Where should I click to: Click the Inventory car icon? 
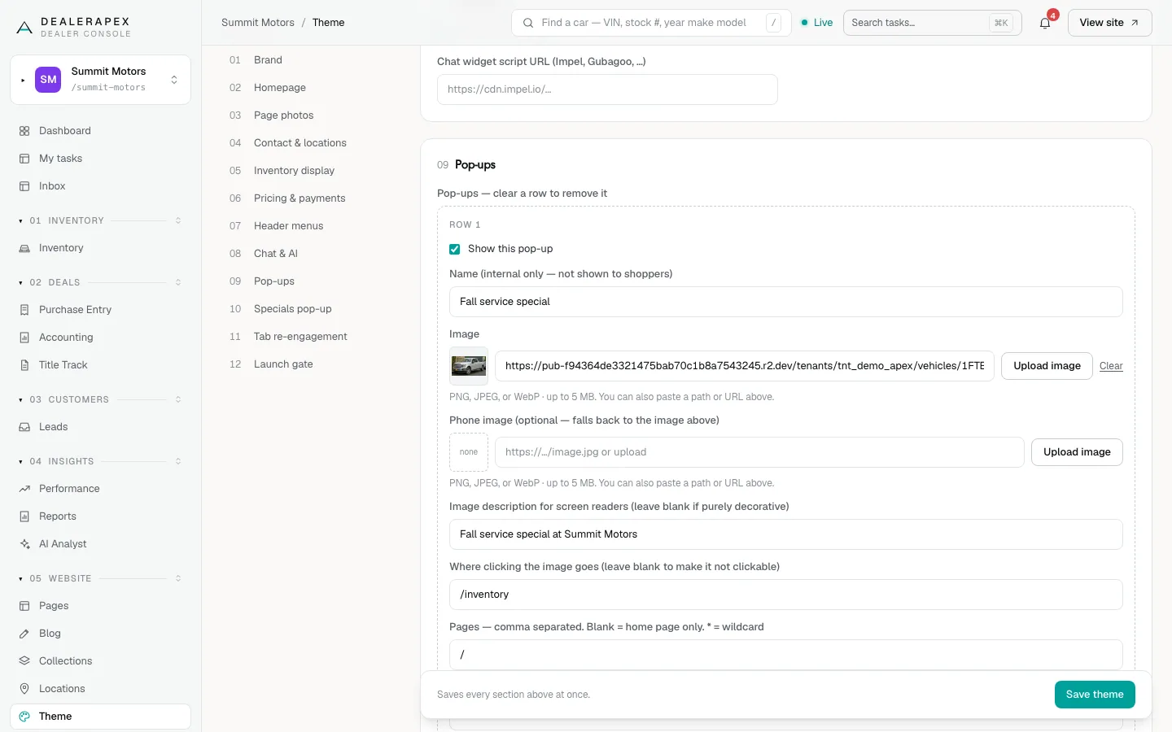tap(24, 248)
